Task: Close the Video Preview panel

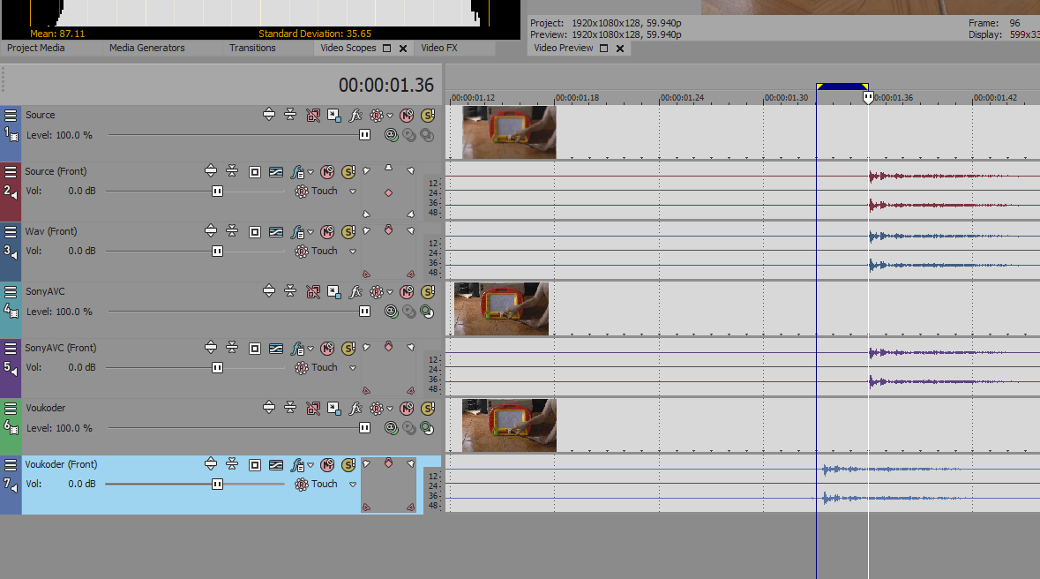Action: click(x=620, y=49)
